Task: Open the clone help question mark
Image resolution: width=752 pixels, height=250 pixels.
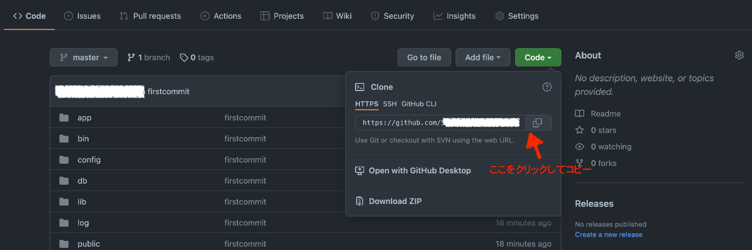Action: click(x=547, y=87)
